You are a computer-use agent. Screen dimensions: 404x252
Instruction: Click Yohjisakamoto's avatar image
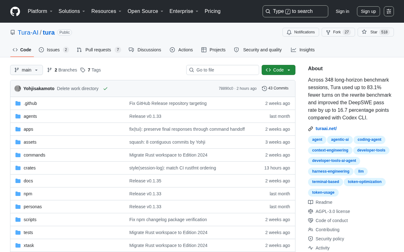[x=18, y=89]
